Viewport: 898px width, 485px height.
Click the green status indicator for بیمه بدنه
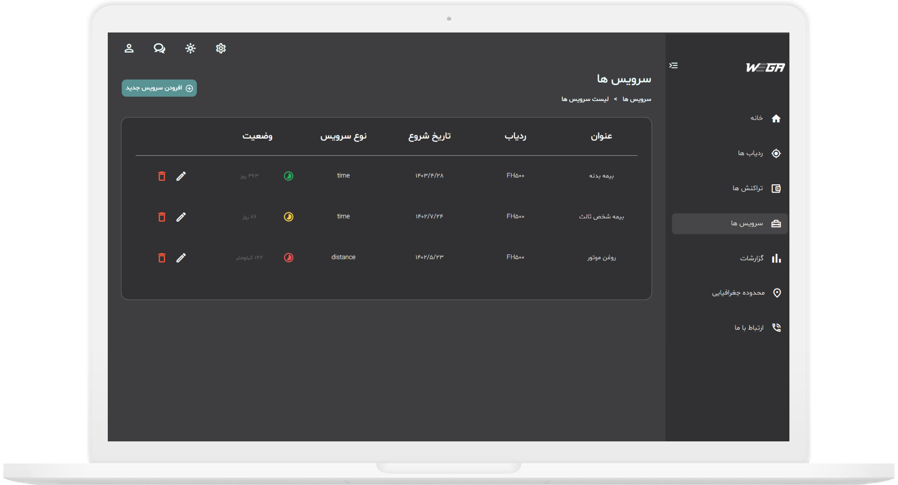coord(289,176)
